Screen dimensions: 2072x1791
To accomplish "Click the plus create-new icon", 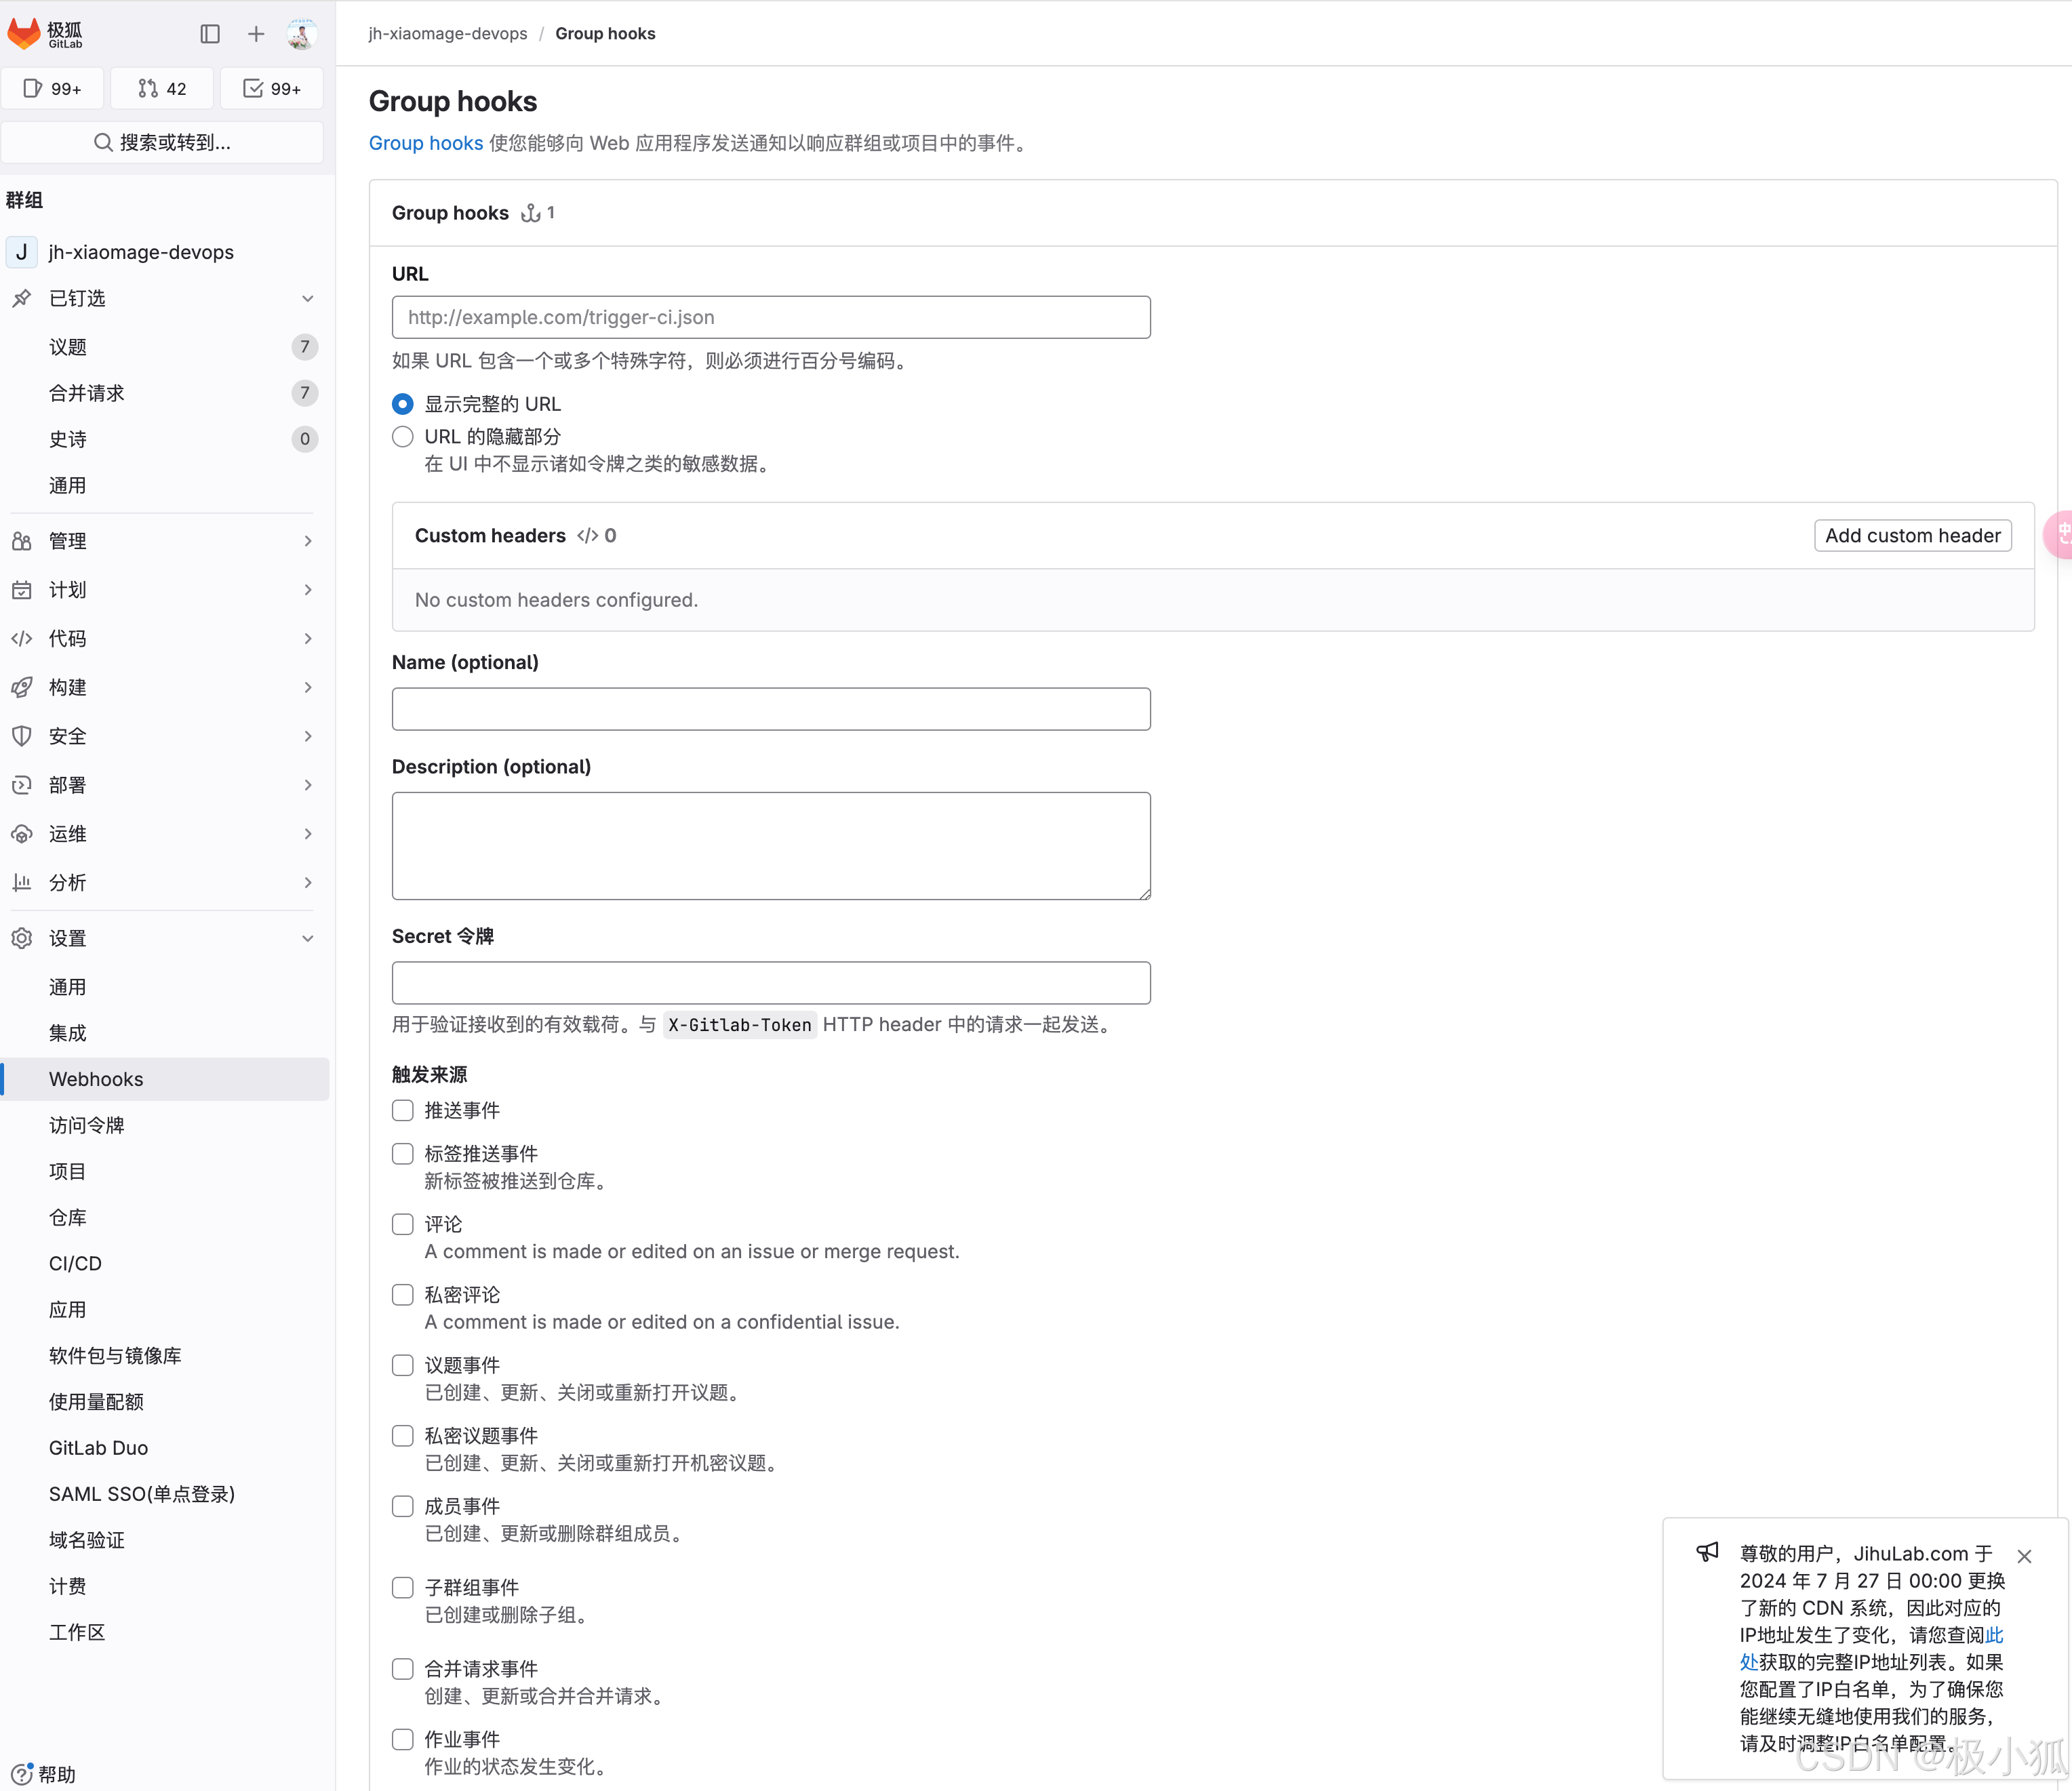I will pos(256,34).
